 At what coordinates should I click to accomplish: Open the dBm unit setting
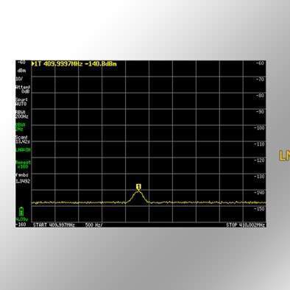coord(21,71)
